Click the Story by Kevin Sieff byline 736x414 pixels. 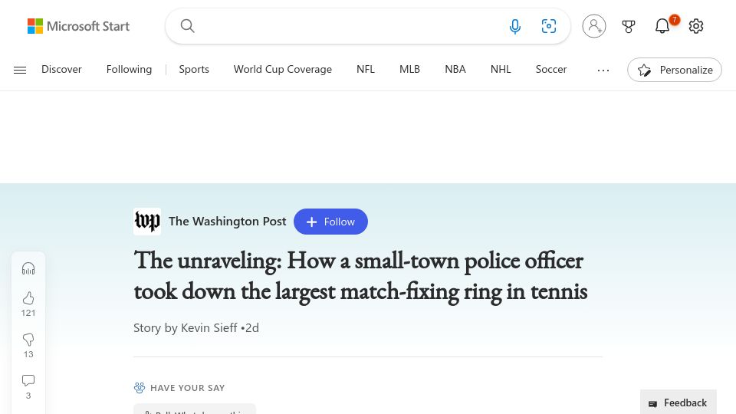(186, 327)
